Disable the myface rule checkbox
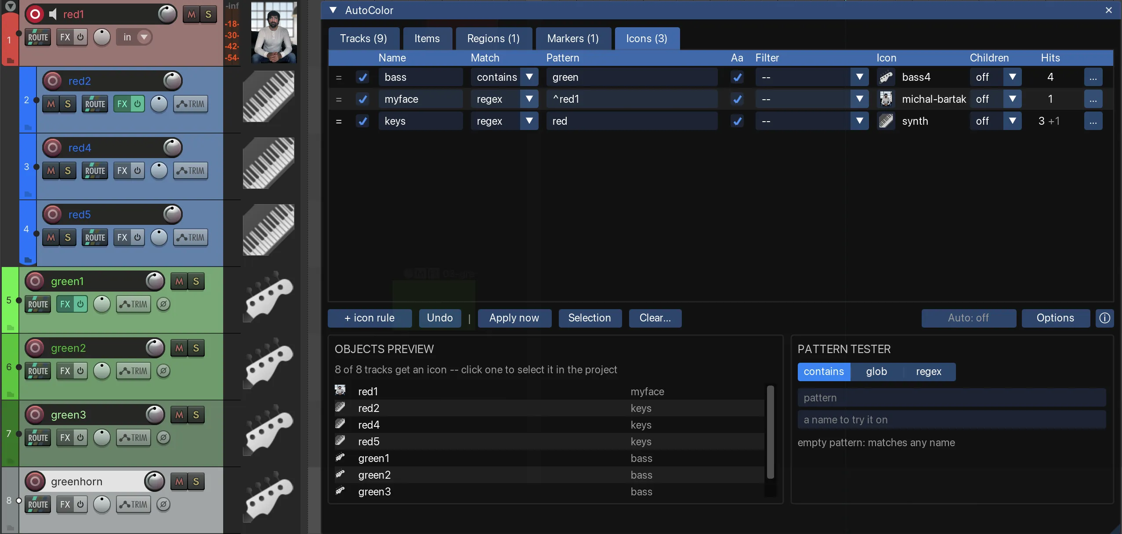Image resolution: width=1122 pixels, height=534 pixels. 362,99
